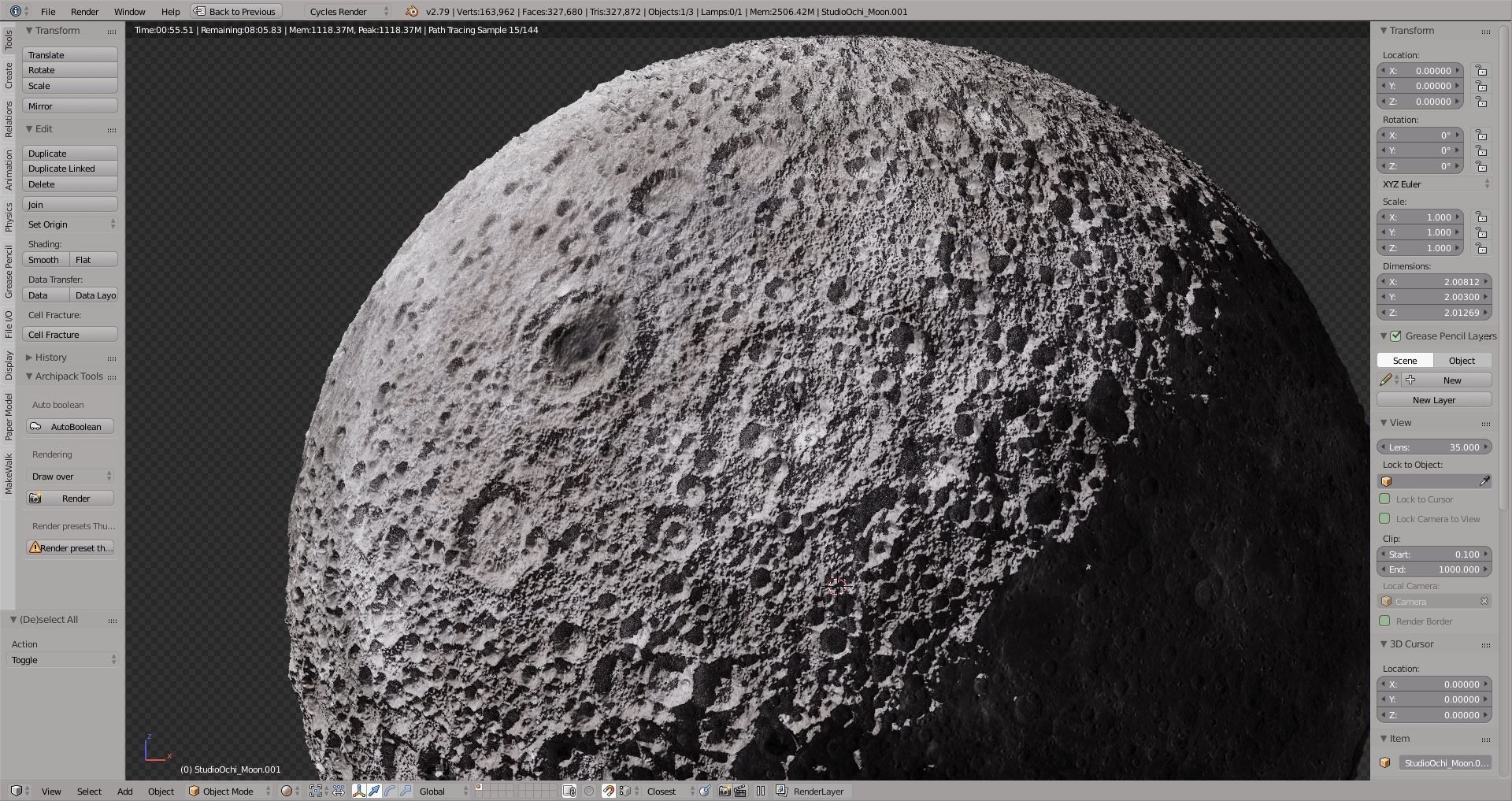Click the OpenGL render image camera icon
Viewport: 1512px width, 801px height.
click(724, 791)
